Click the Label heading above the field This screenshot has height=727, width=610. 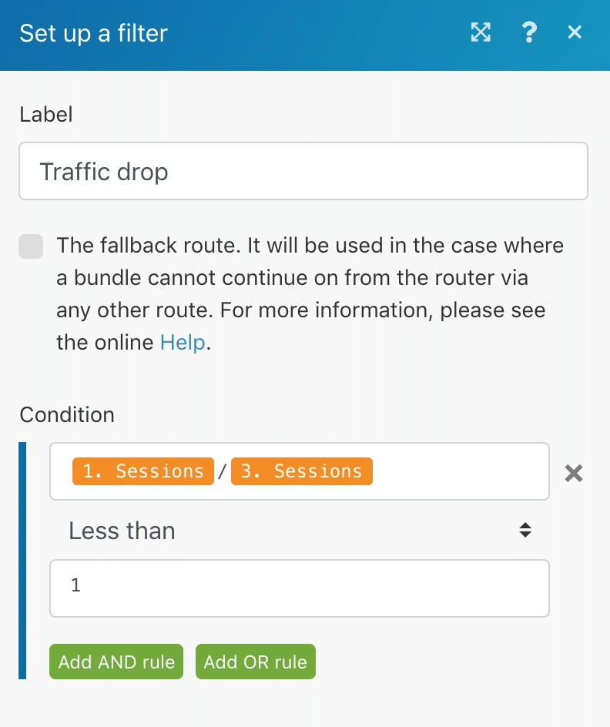pyautogui.click(x=46, y=114)
